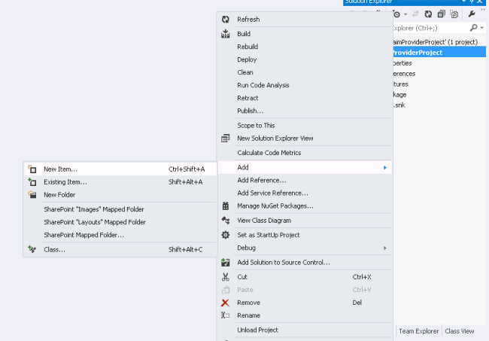
Task: Click the Set as StartUp Project gear icon
Action: [225, 235]
